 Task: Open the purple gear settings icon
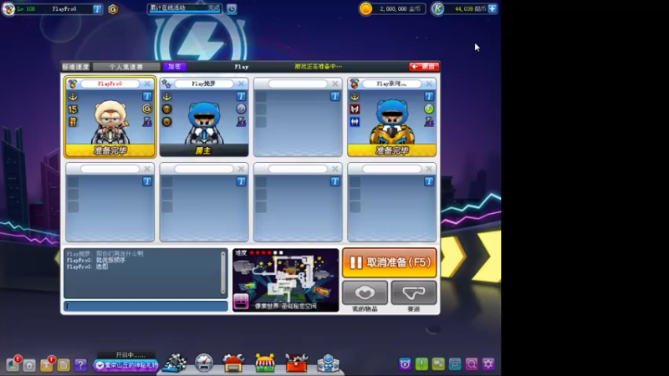pos(488,364)
